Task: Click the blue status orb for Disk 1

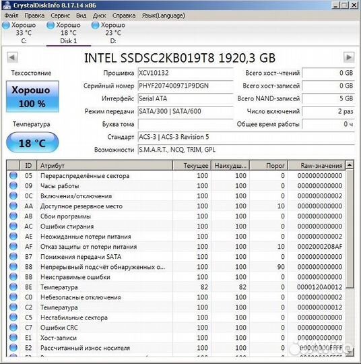Action: pos(51,25)
